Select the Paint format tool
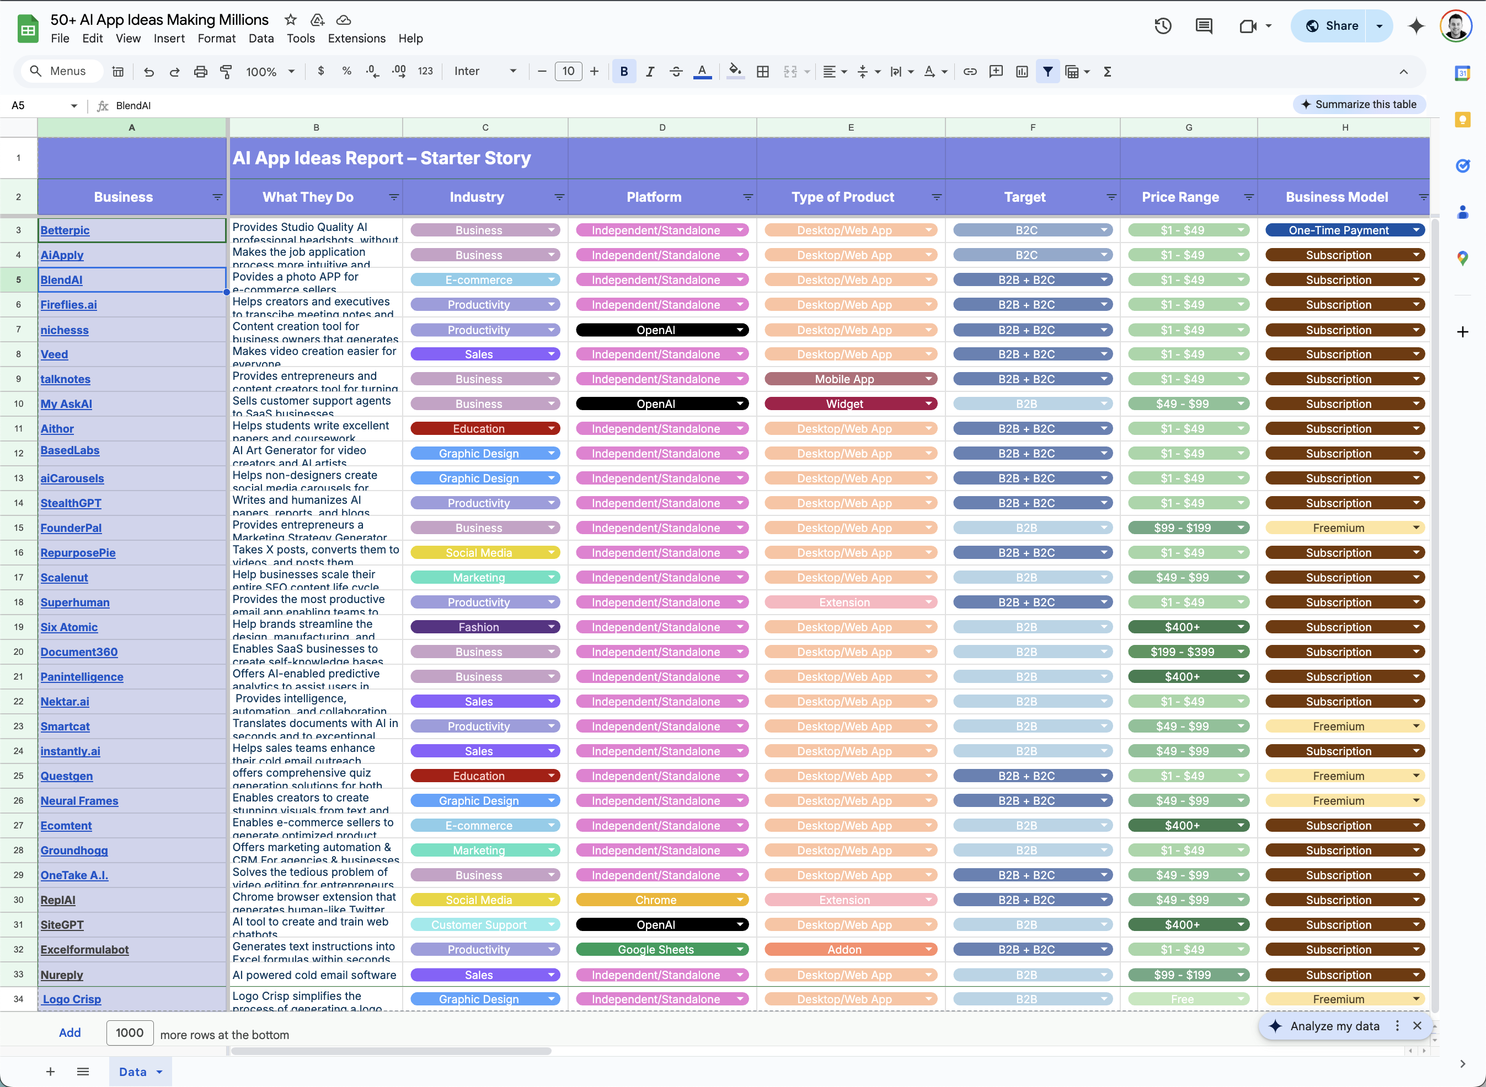The image size is (1486, 1087). click(x=226, y=72)
